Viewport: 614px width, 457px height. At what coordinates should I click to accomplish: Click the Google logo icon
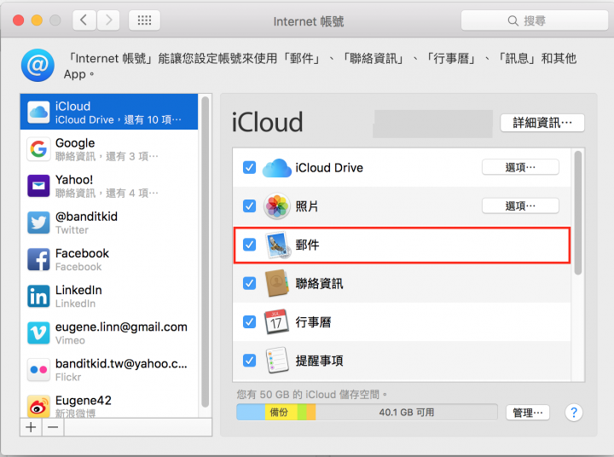38,149
